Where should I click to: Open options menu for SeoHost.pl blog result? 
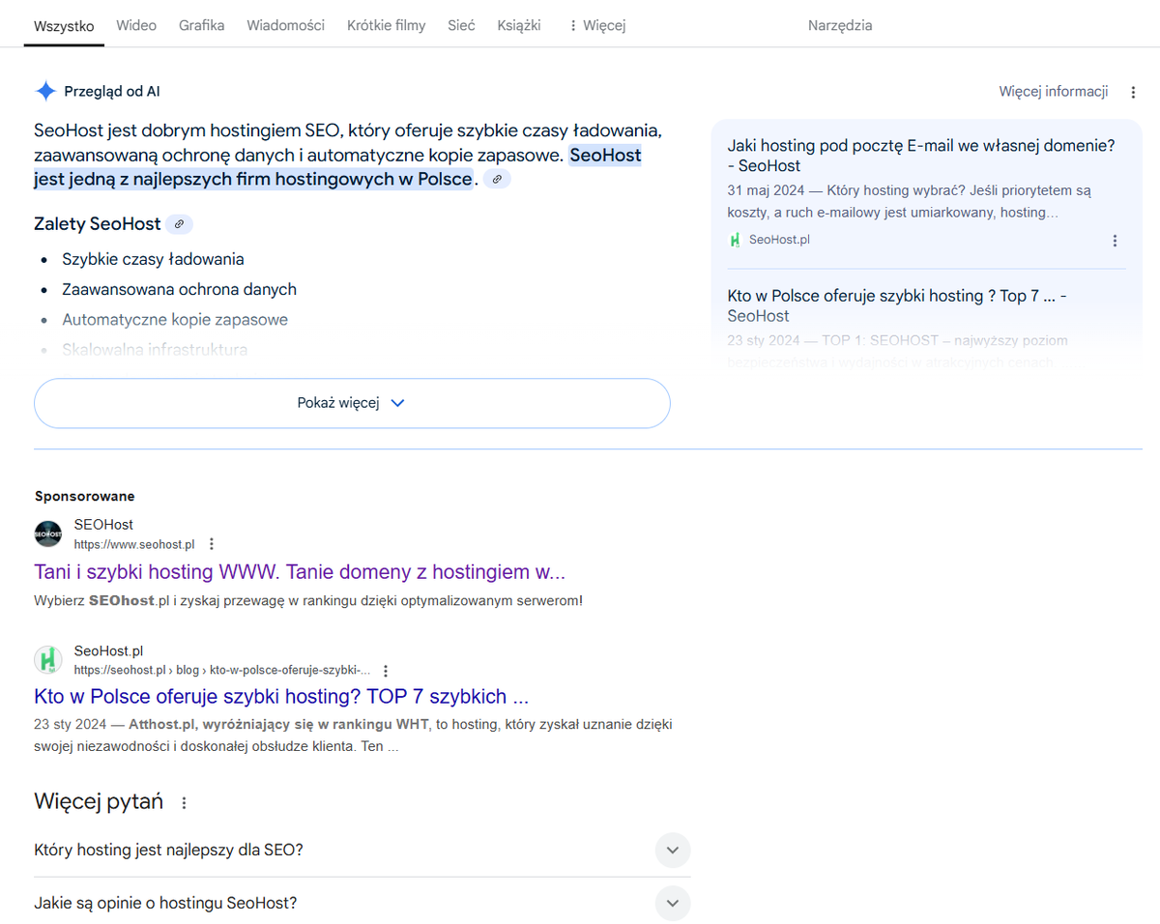[x=386, y=670]
